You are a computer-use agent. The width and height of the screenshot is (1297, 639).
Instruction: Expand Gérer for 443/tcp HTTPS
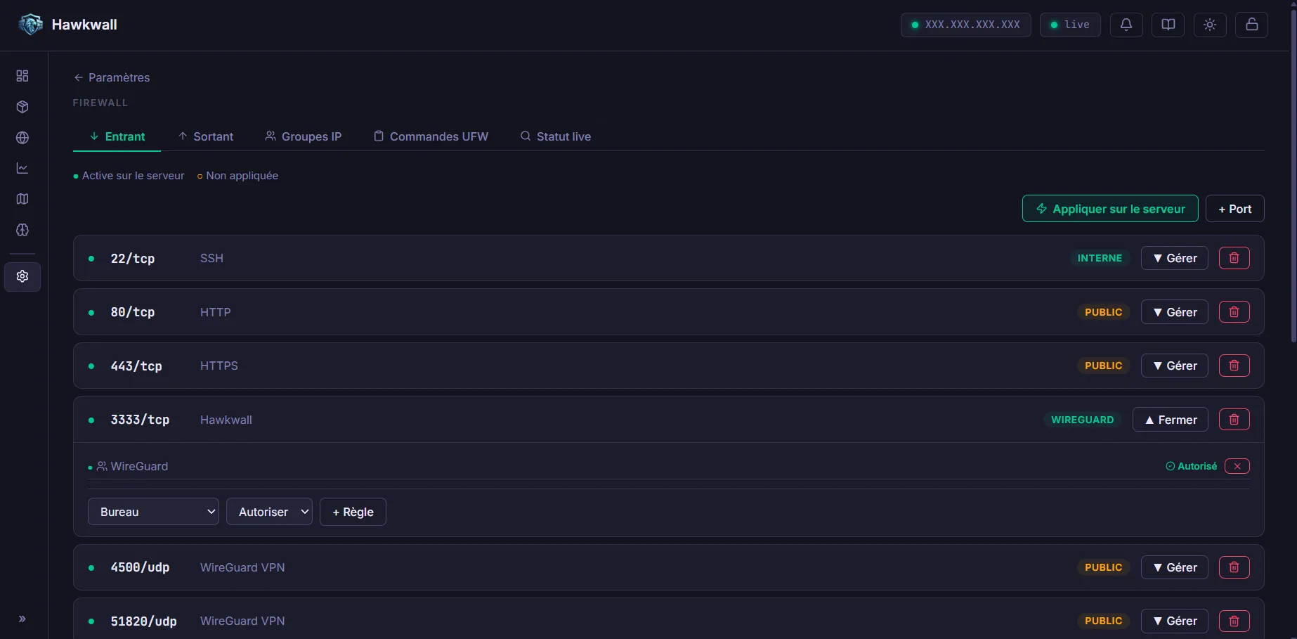point(1175,366)
